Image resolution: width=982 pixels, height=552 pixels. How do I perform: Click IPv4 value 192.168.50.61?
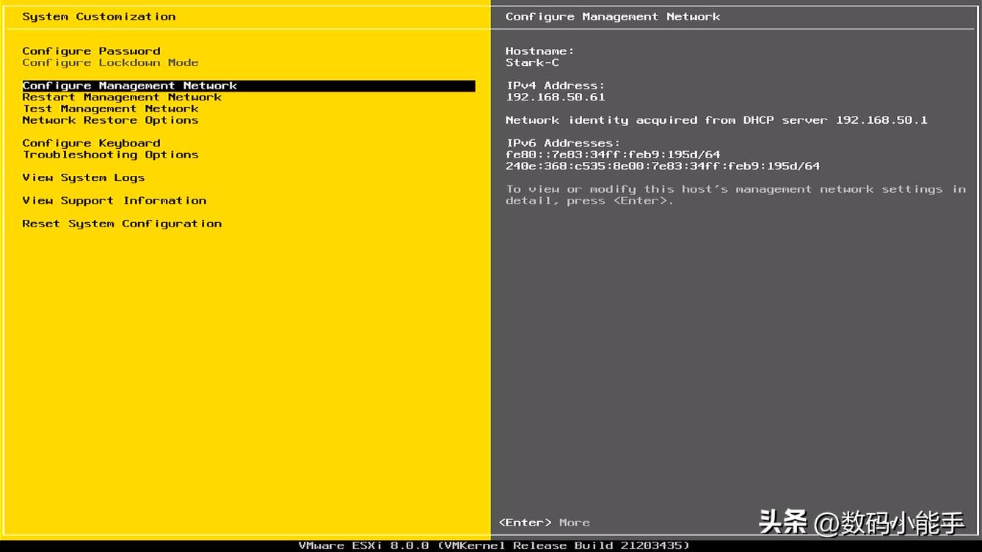coord(556,97)
